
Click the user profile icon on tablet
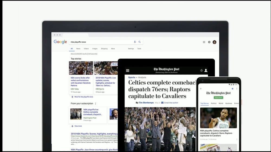tap(206, 70)
